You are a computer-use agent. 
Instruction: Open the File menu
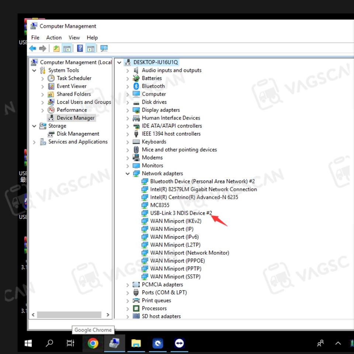pyautogui.click(x=35, y=38)
